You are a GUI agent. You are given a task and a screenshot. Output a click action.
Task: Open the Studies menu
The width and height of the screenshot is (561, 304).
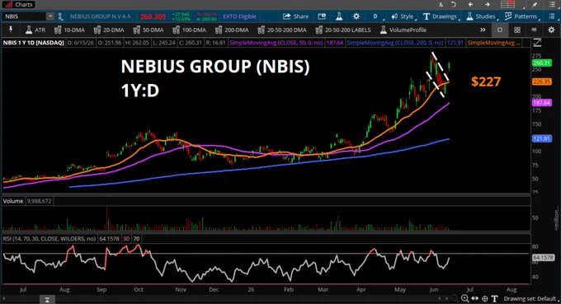coord(482,16)
